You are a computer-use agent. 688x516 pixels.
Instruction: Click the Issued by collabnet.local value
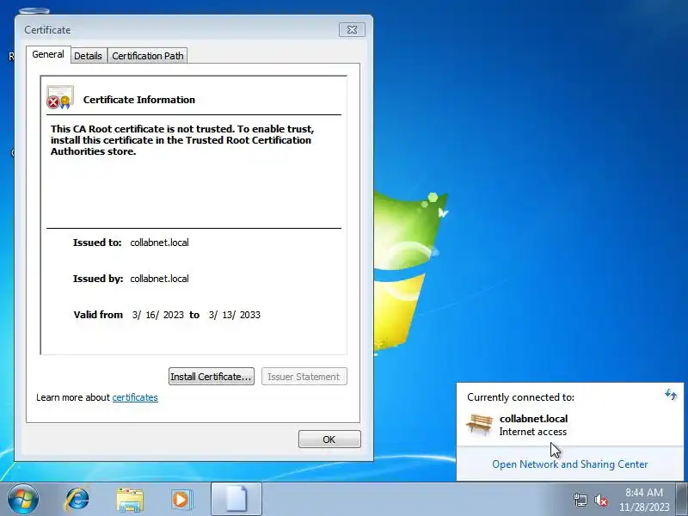click(x=159, y=279)
